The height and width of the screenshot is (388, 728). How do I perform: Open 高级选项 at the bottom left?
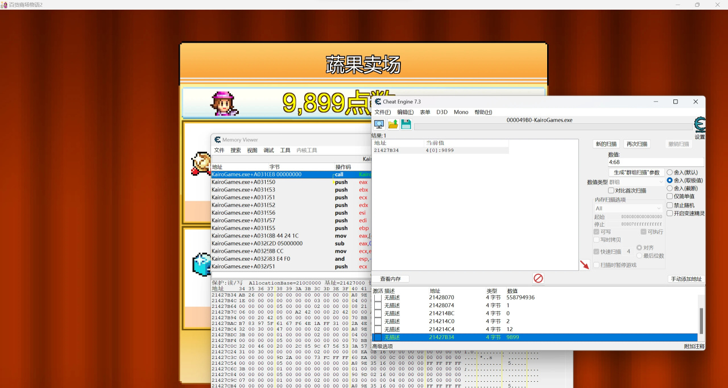[382, 346]
